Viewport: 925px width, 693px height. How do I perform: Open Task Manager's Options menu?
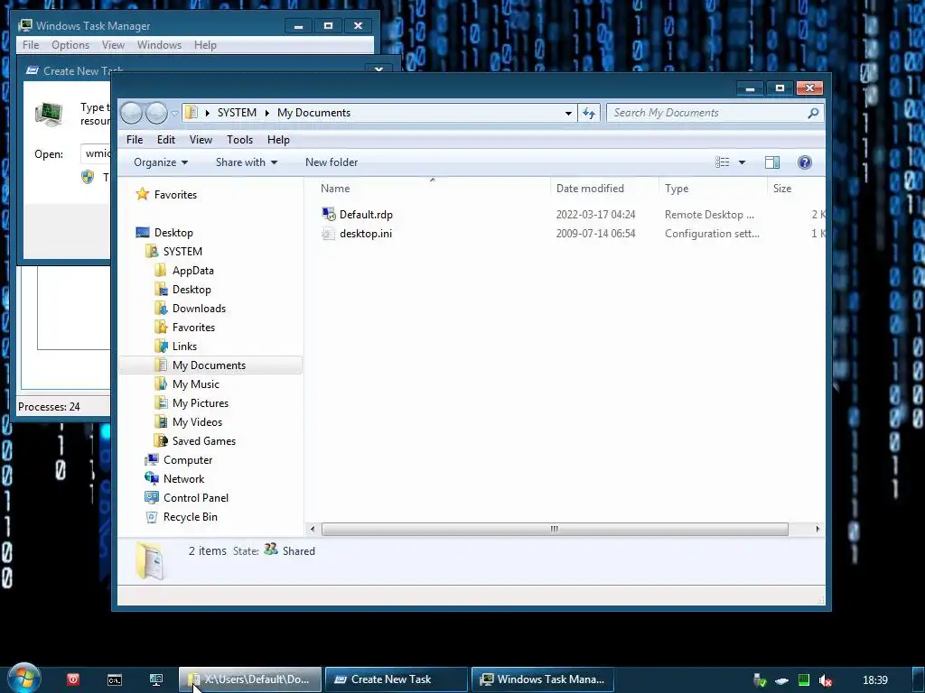coord(70,45)
